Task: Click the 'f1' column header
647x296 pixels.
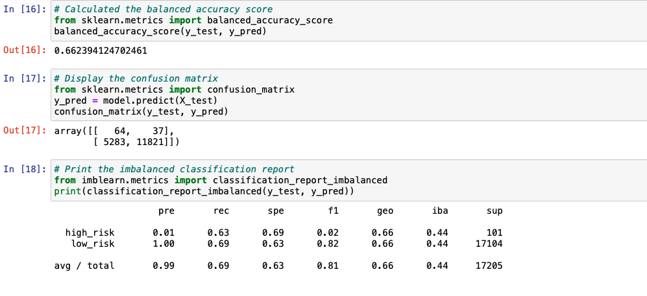Action: click(333, 211)
